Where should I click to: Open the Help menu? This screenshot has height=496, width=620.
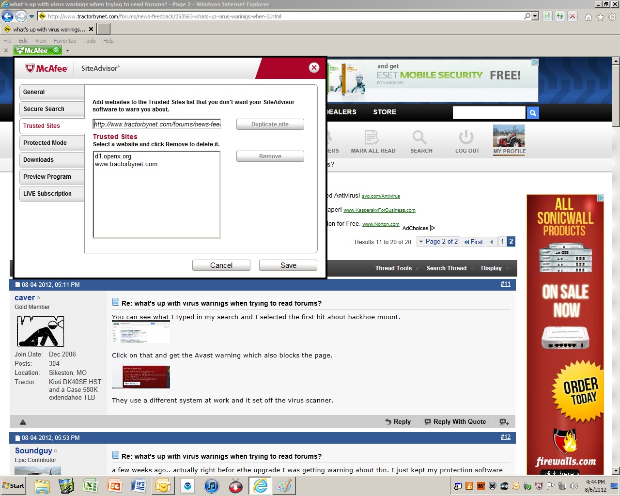[x=108, y=41]
